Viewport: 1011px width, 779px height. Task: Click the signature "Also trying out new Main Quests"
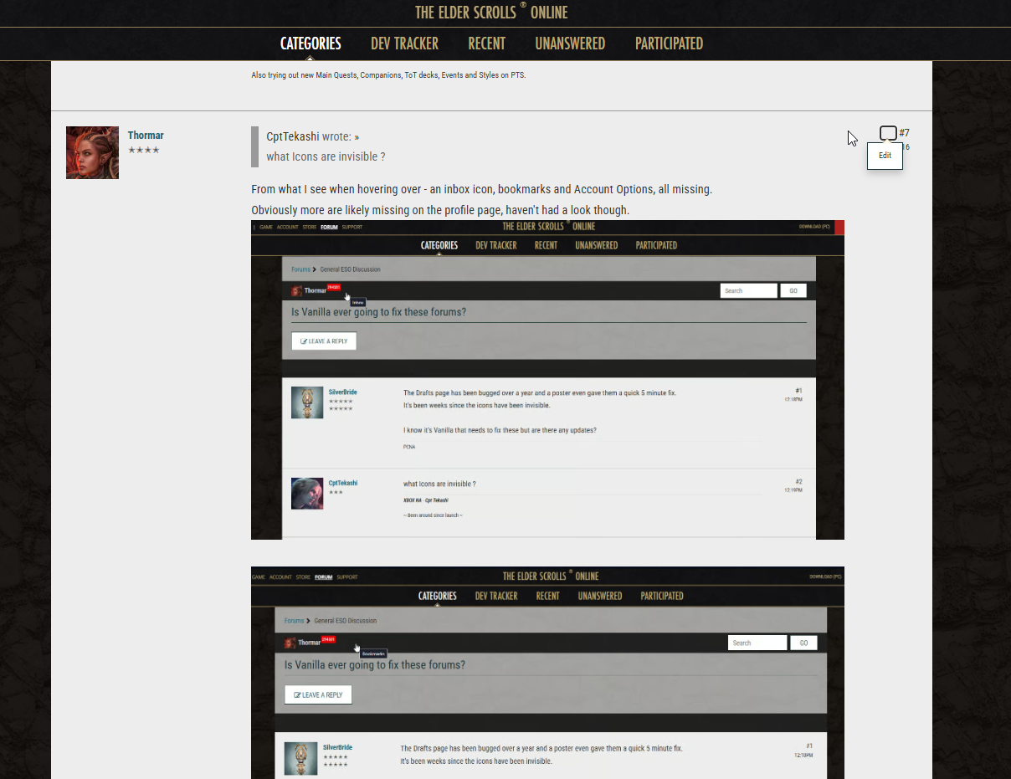(x=388, y=75)
